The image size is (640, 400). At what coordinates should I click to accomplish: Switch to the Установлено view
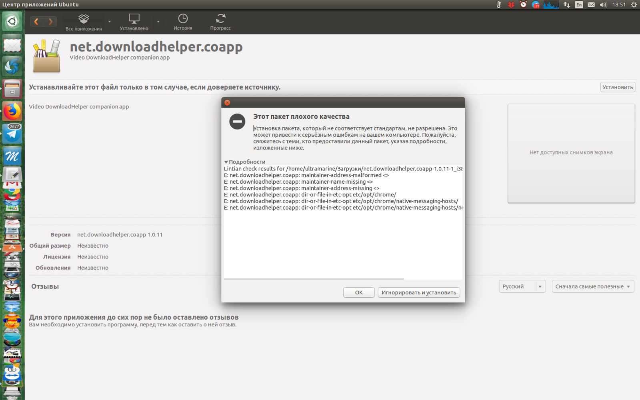(x=134, y=22)
